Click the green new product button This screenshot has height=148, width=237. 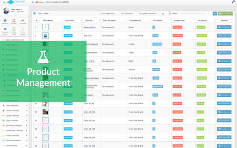tap(225, 13)
